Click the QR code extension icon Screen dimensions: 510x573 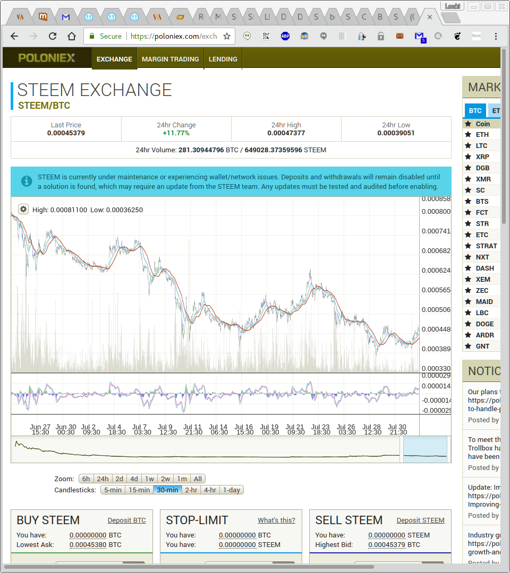tap(266, 36)
